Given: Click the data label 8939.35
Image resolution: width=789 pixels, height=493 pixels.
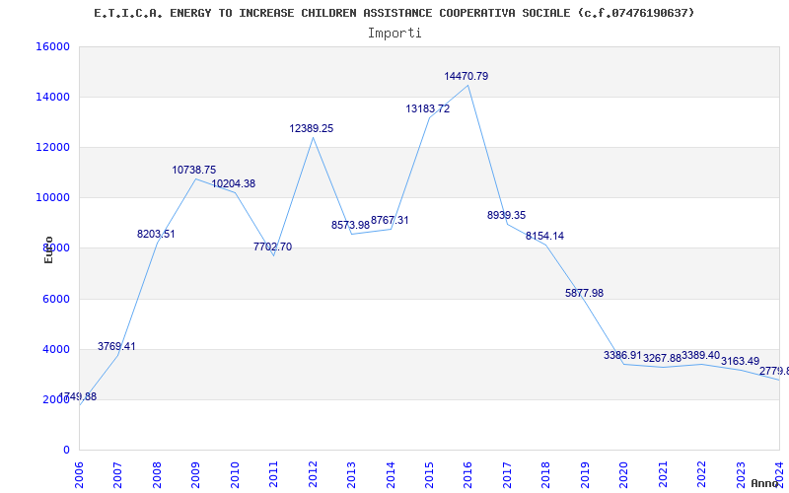Looking at the screenshot, I should pos(506,215).
